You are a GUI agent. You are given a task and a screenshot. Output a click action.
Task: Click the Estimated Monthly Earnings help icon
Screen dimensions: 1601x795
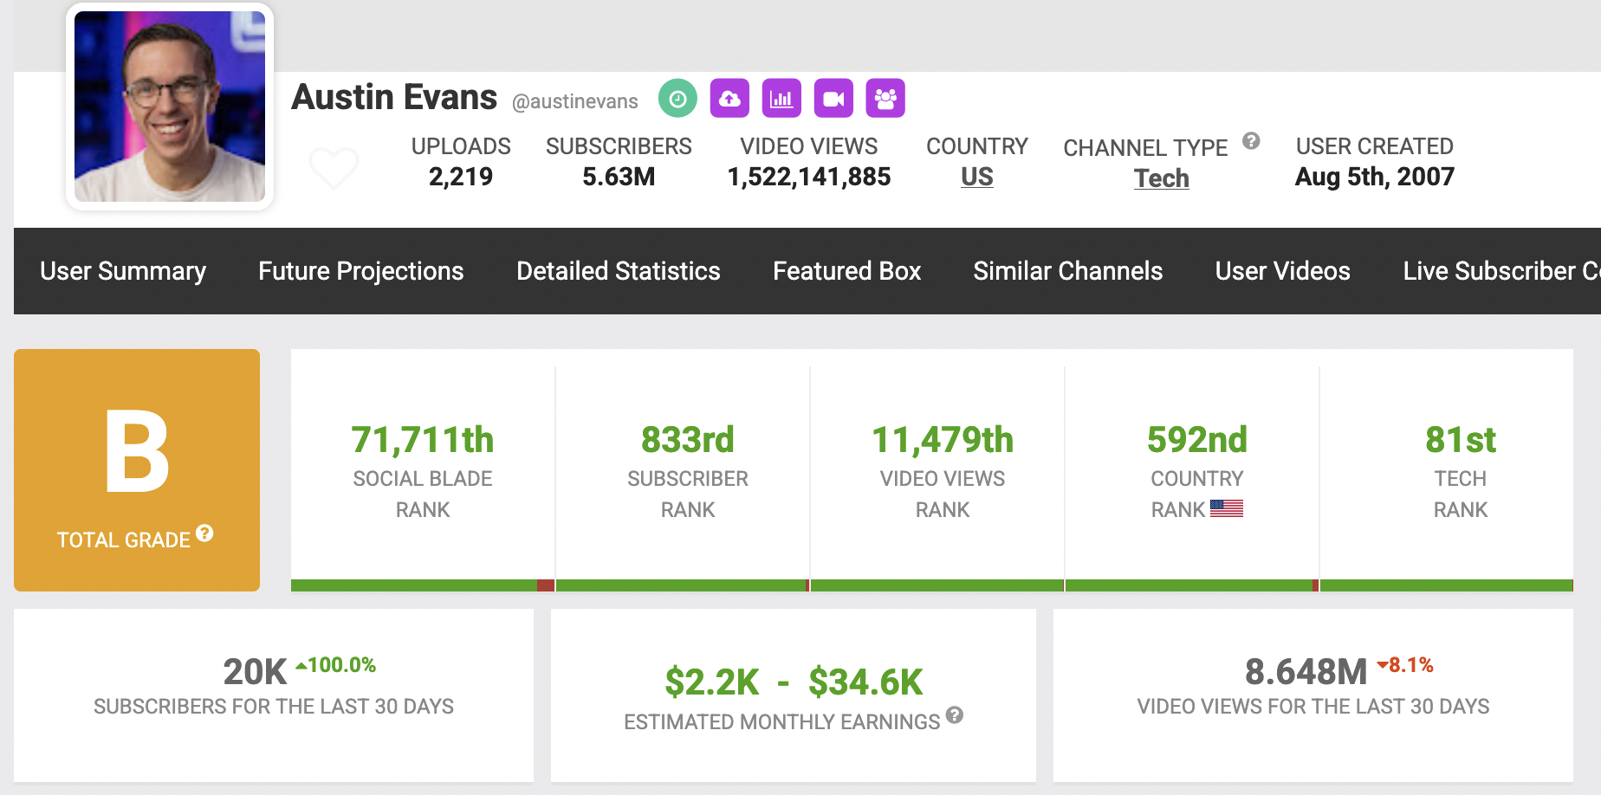coord(955,715)
